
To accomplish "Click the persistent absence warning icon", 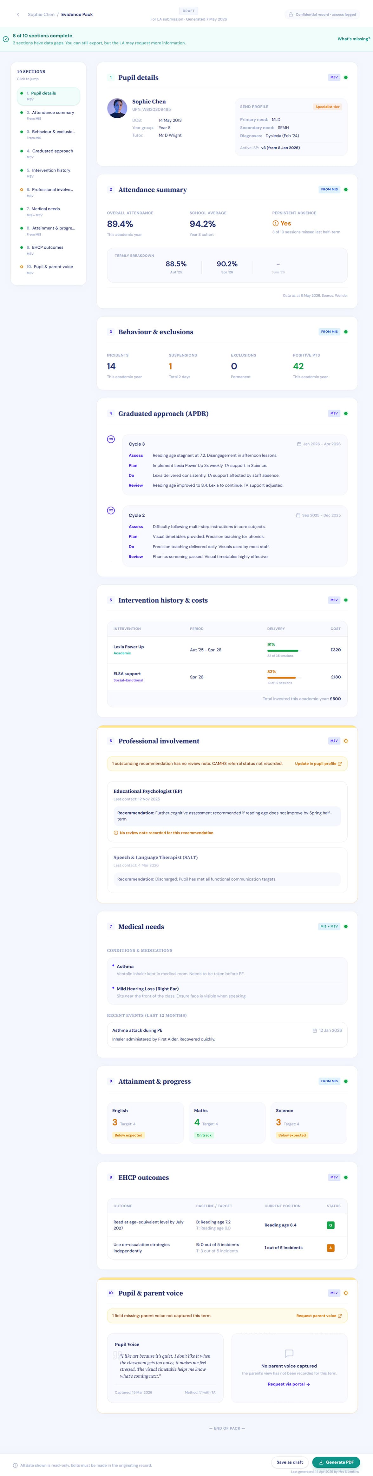I will pyautogui.click(x=275, y=223).
